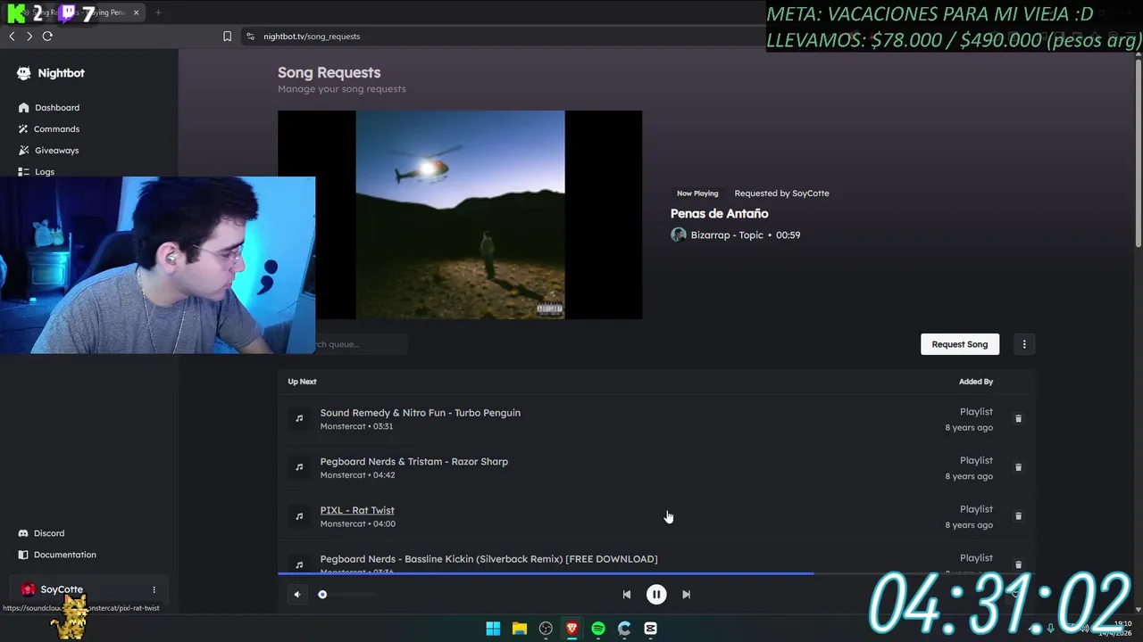The height and width of the screenshot is (642, 1143).
Task: Delete Razor Sharp from the queue
Action: pos(1018,467)
